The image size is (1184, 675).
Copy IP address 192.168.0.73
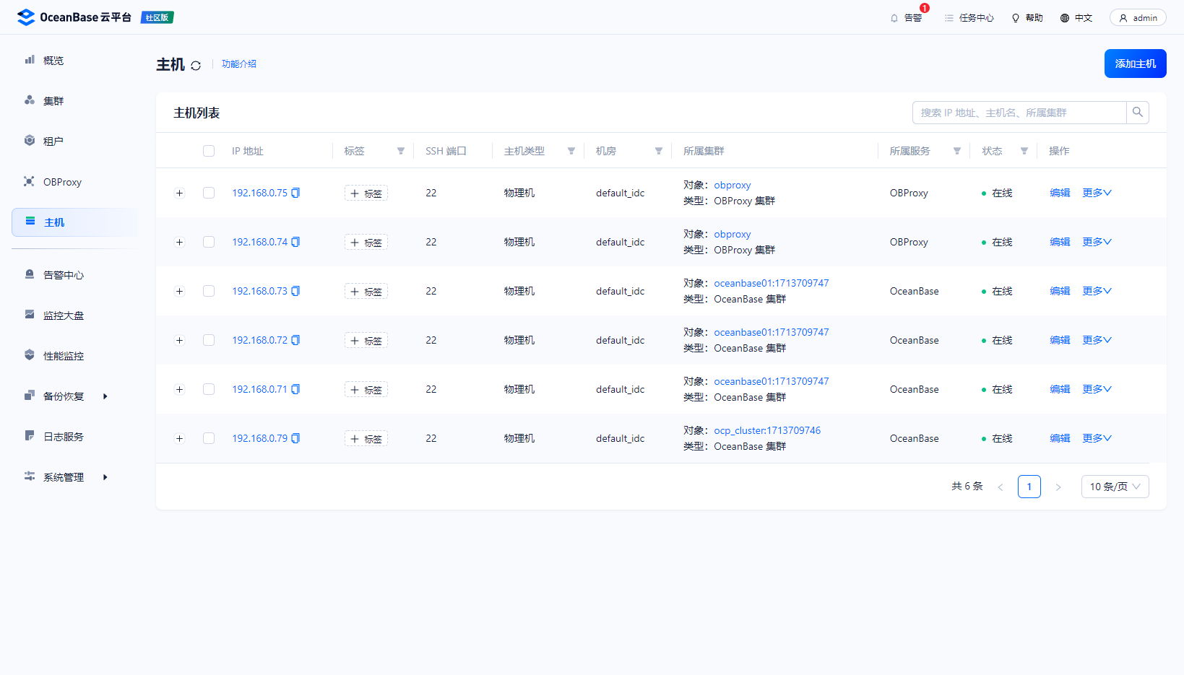(x=295, y=291)
